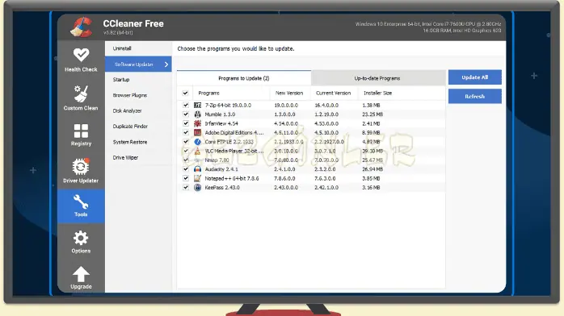Select the IrfanView 4.54 row
Viewport: 564px width, 316px height.
[311, 123]
